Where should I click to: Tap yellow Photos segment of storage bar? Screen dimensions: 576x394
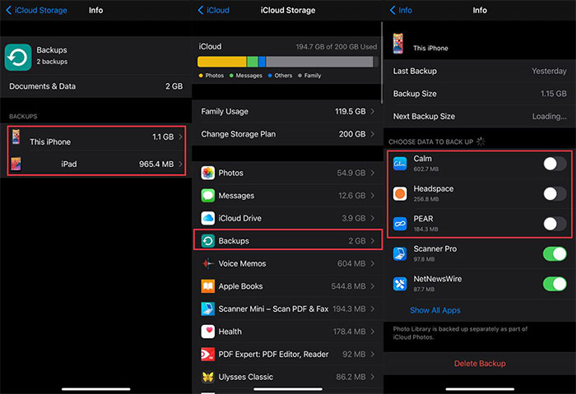pos(222,62)
